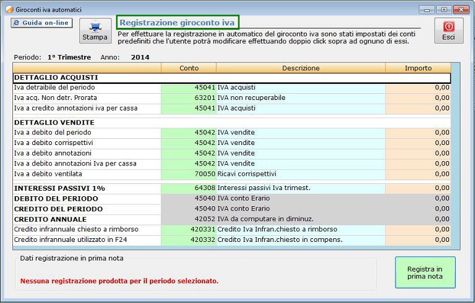
Task: Click Credito infrannuale chiesto a rimborso label
Action: point(76,229)
